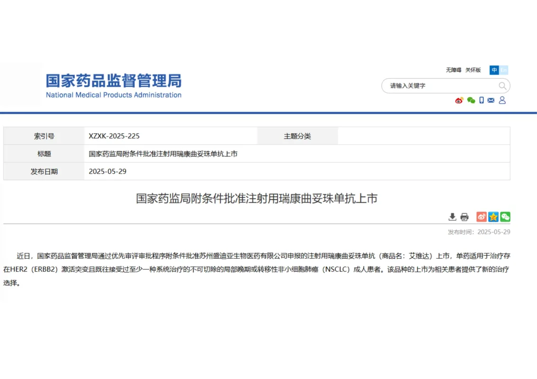Click the article headline text
The width and height of the screenshot is (537, 379).
pos(257,199)
